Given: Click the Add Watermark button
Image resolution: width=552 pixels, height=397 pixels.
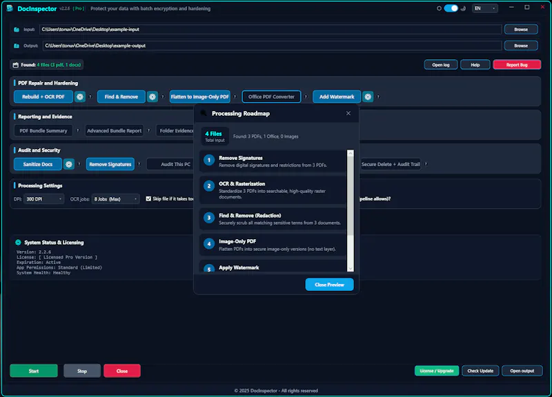Looking at the screenshot, I should 337,96.
